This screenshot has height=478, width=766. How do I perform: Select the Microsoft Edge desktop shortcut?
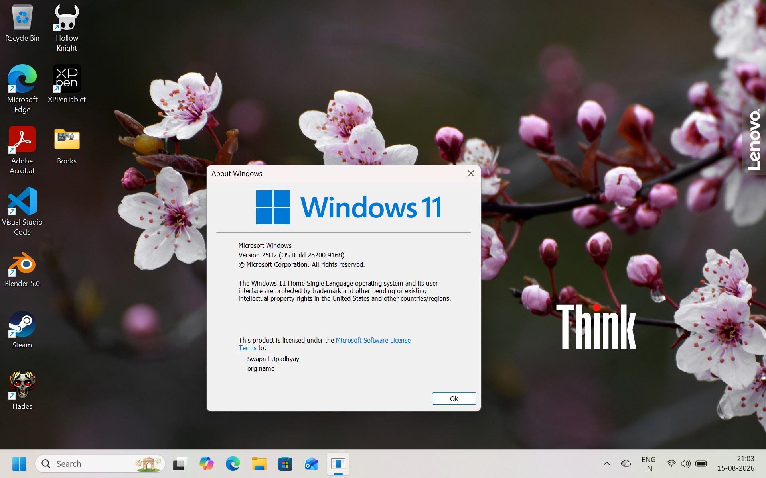coord(22,89)
